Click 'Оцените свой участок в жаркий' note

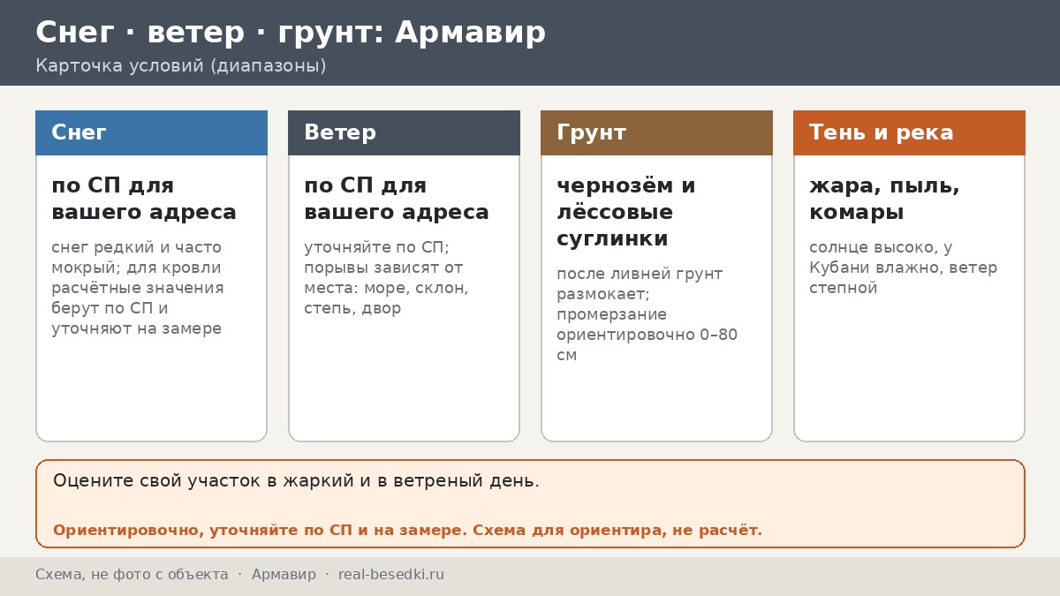pyautogui.click(x=296, y=481)
